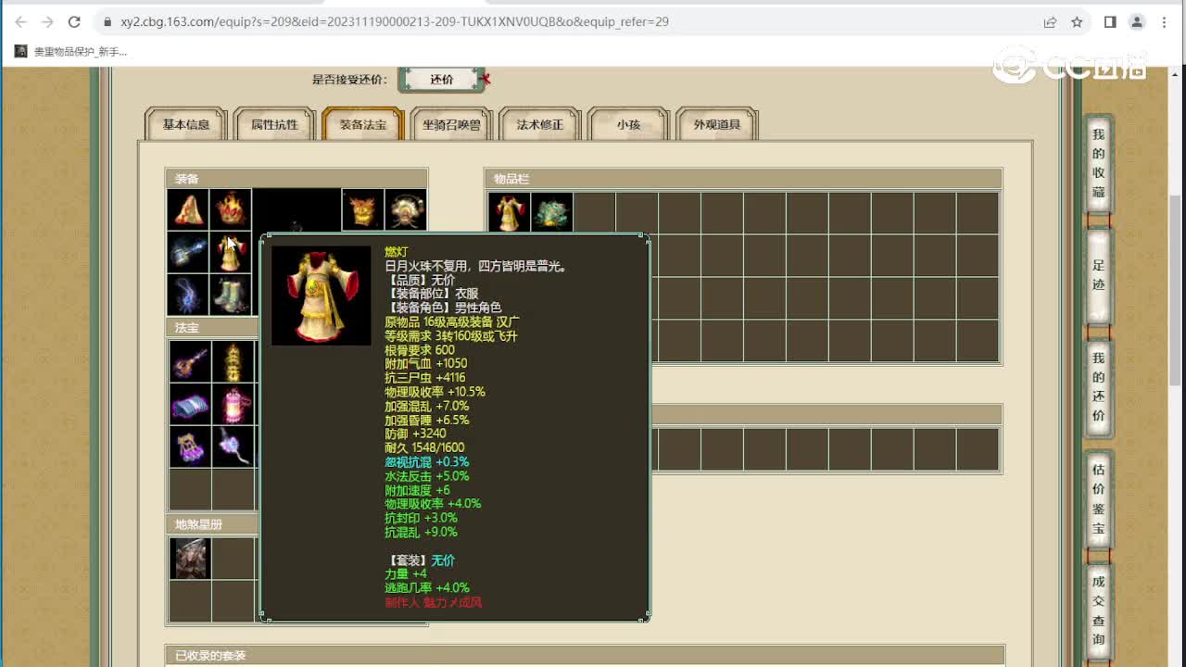The height and width of the screenshot is (667, 1186).
Task: Open the 贵重物品保护 bookmark
Action: coord(71,52)
